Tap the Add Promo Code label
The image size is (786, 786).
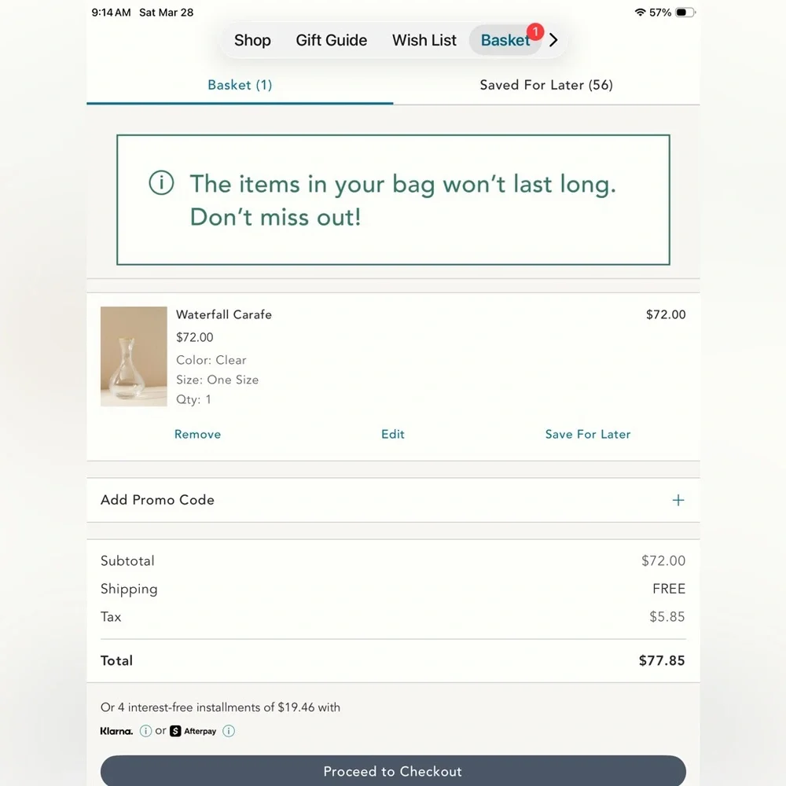157,500
